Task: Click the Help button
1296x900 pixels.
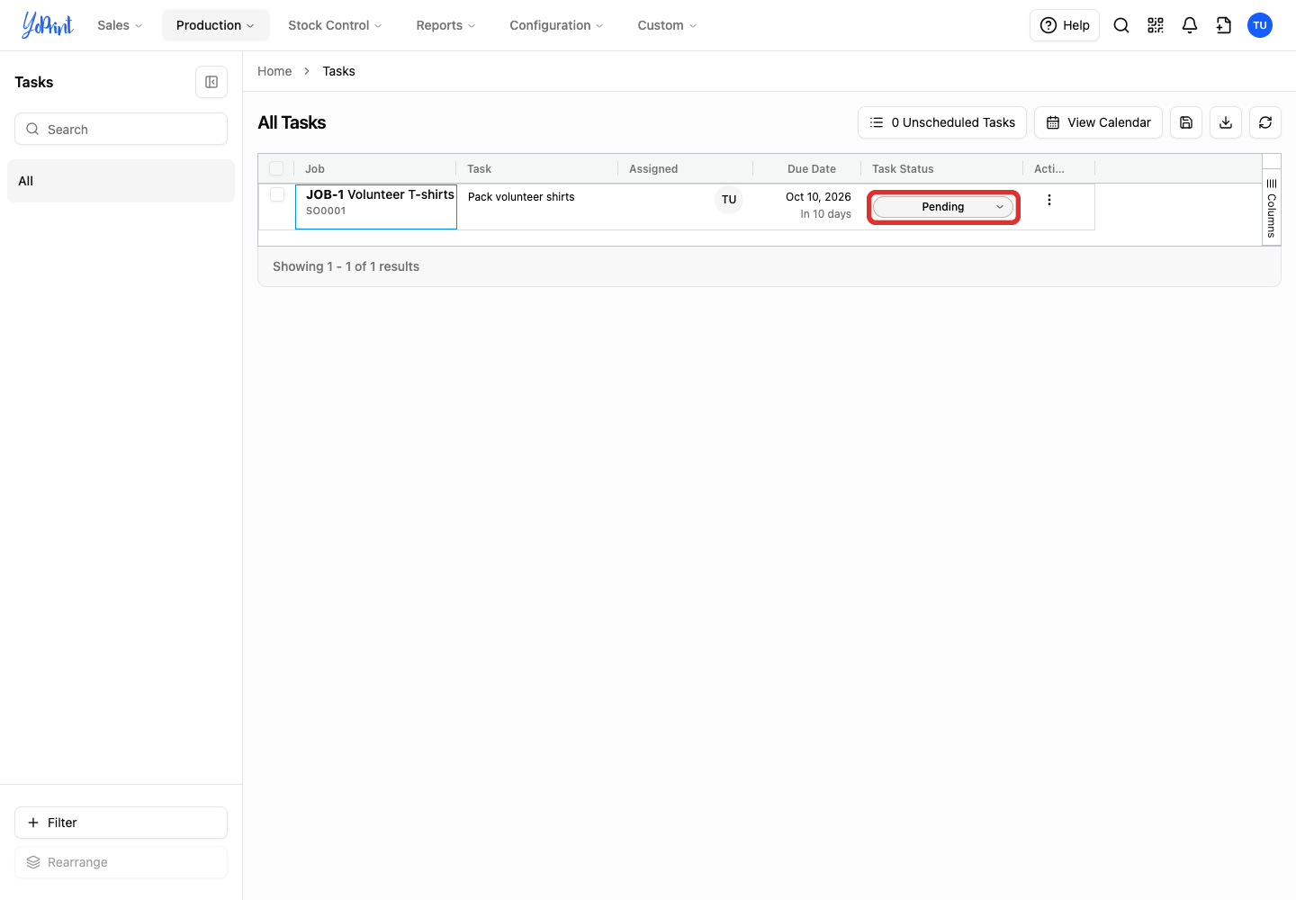Action: (x=1065, y=25)
